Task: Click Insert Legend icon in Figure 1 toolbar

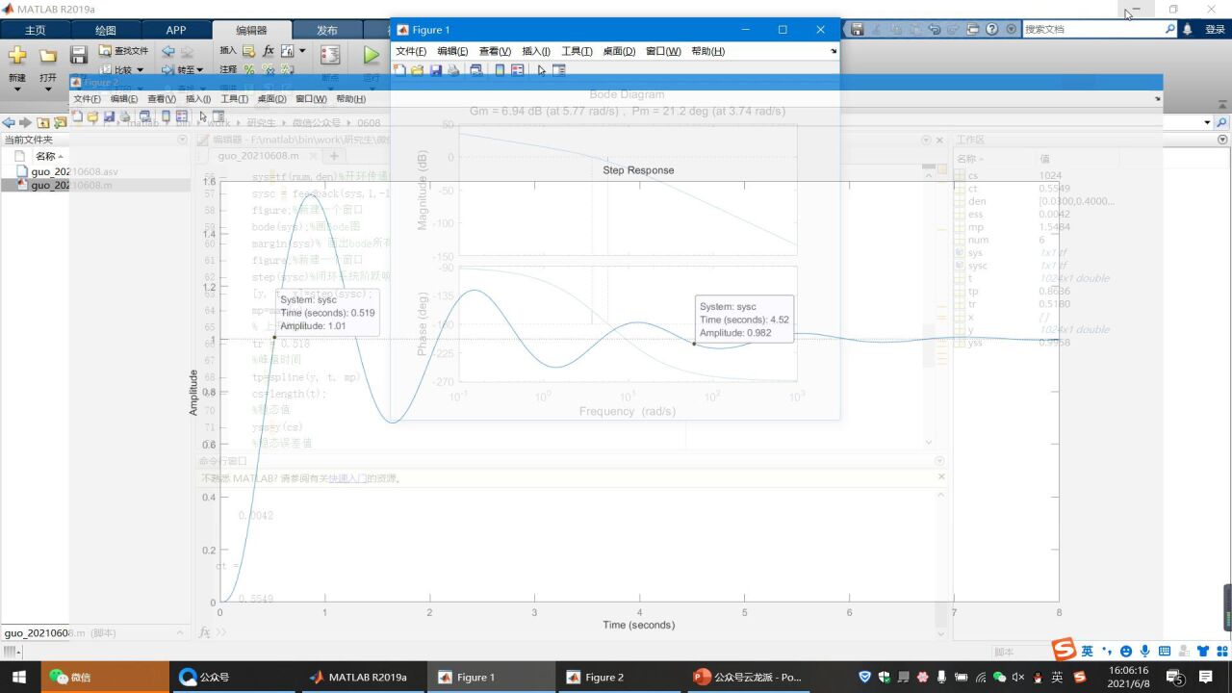Action: [518, 70]
